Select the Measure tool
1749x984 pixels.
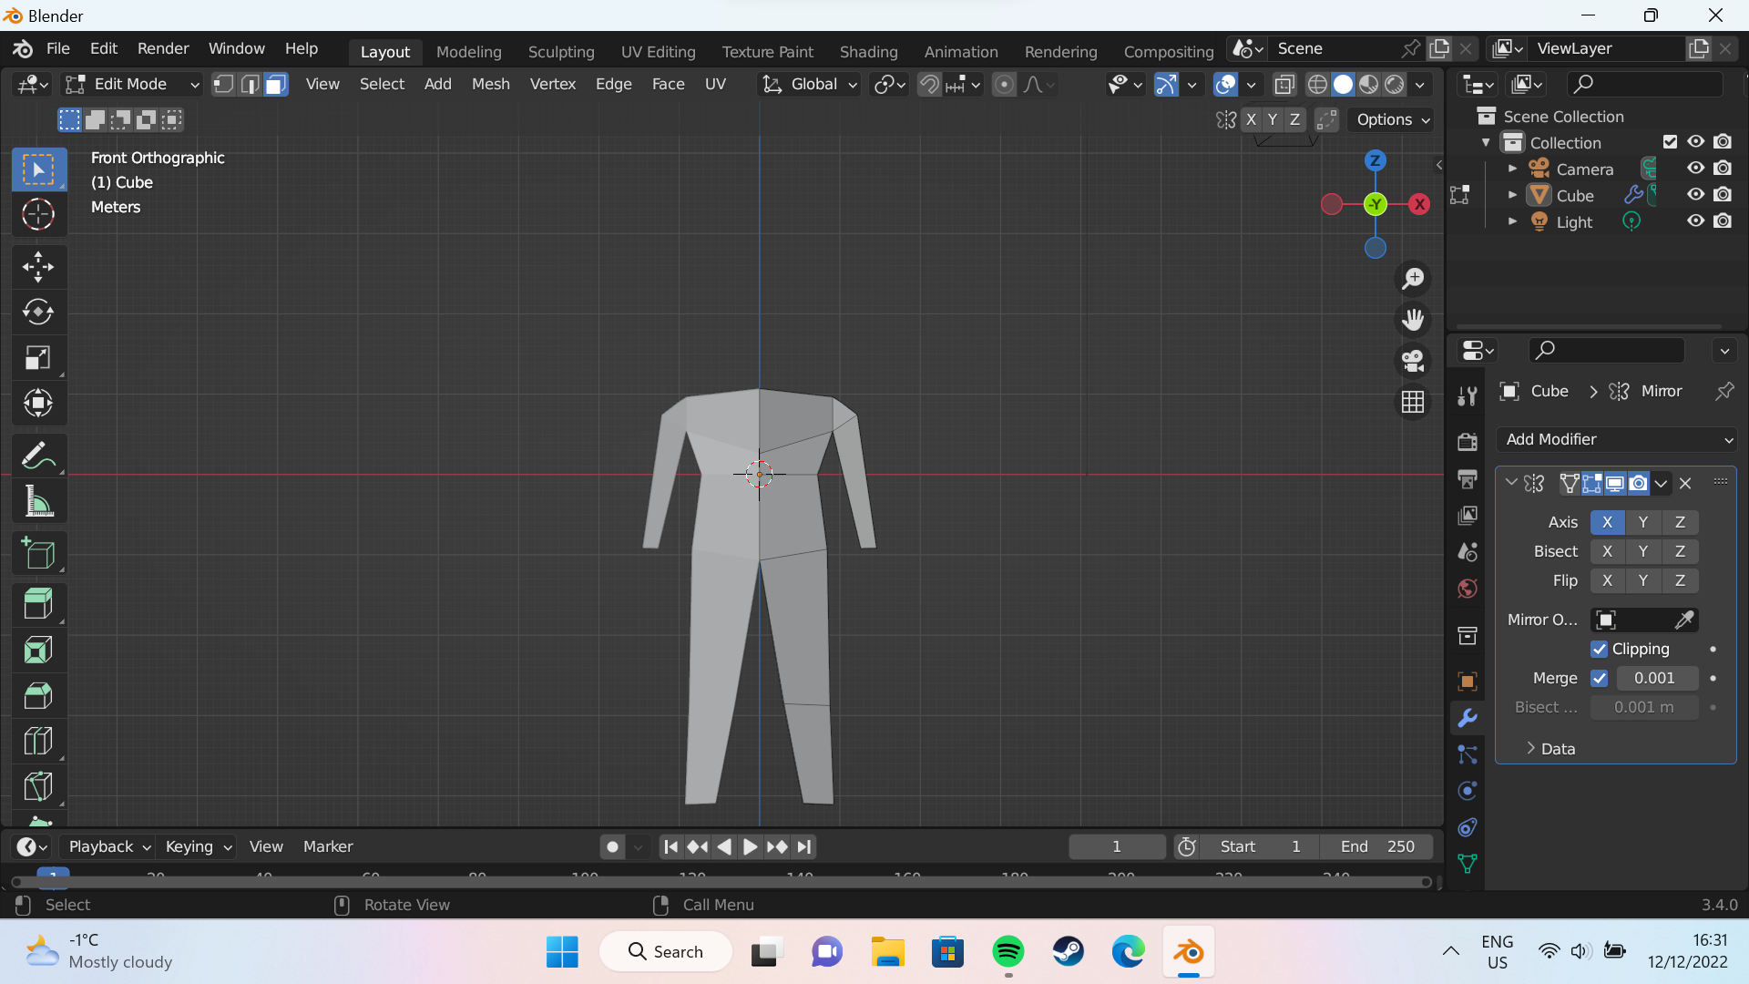[38, 501]
